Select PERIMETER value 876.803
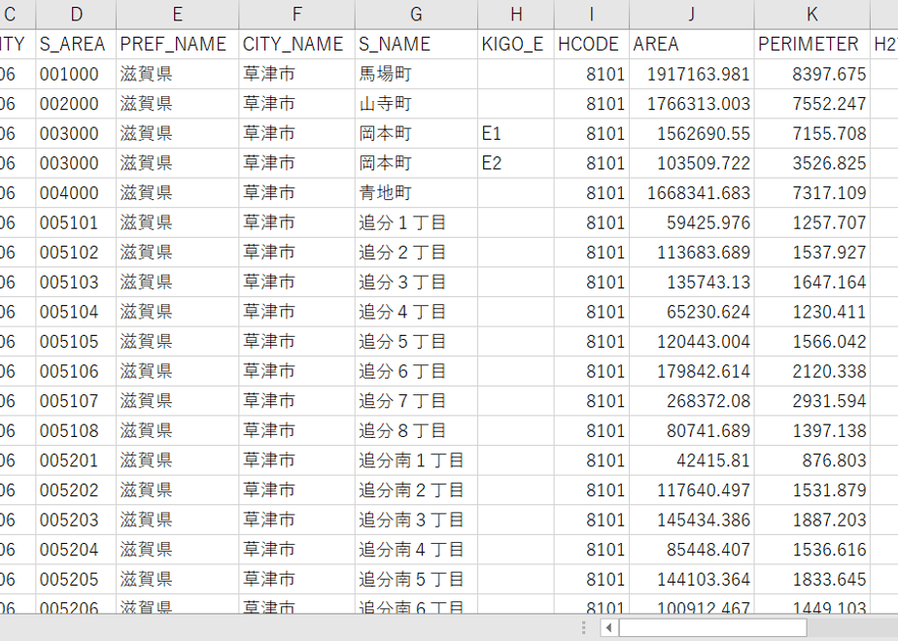This screenshot has height=641, width=898. coord(812,460)
